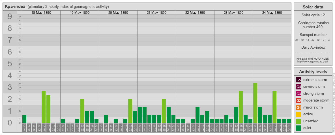Click the Kp scale number 9
The width and height of the screenshot is (335, 135).
point(10,16)
